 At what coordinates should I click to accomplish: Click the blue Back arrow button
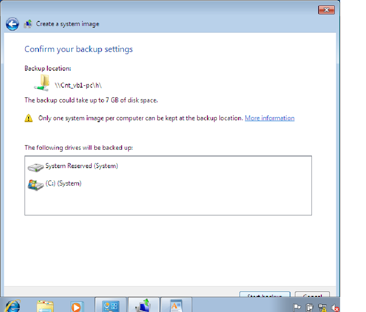(12, 24)
